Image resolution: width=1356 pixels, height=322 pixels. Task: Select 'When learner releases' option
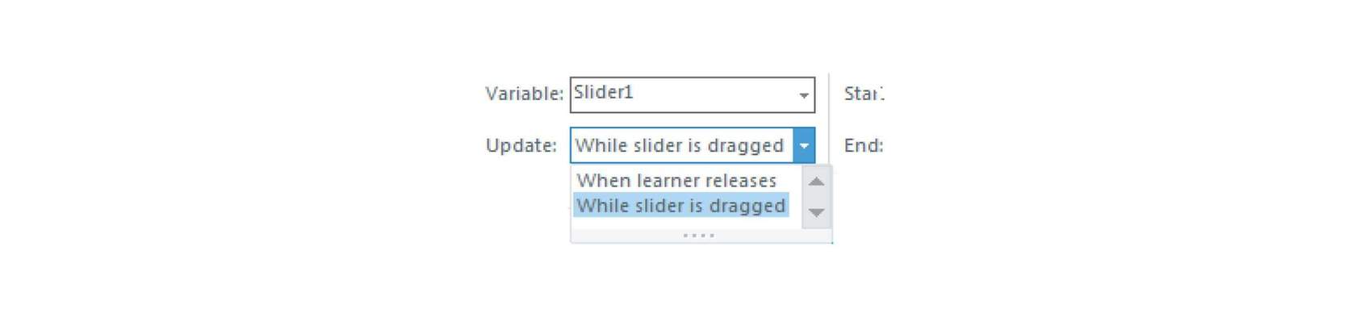pyautogui.click(x=676, y=180)
